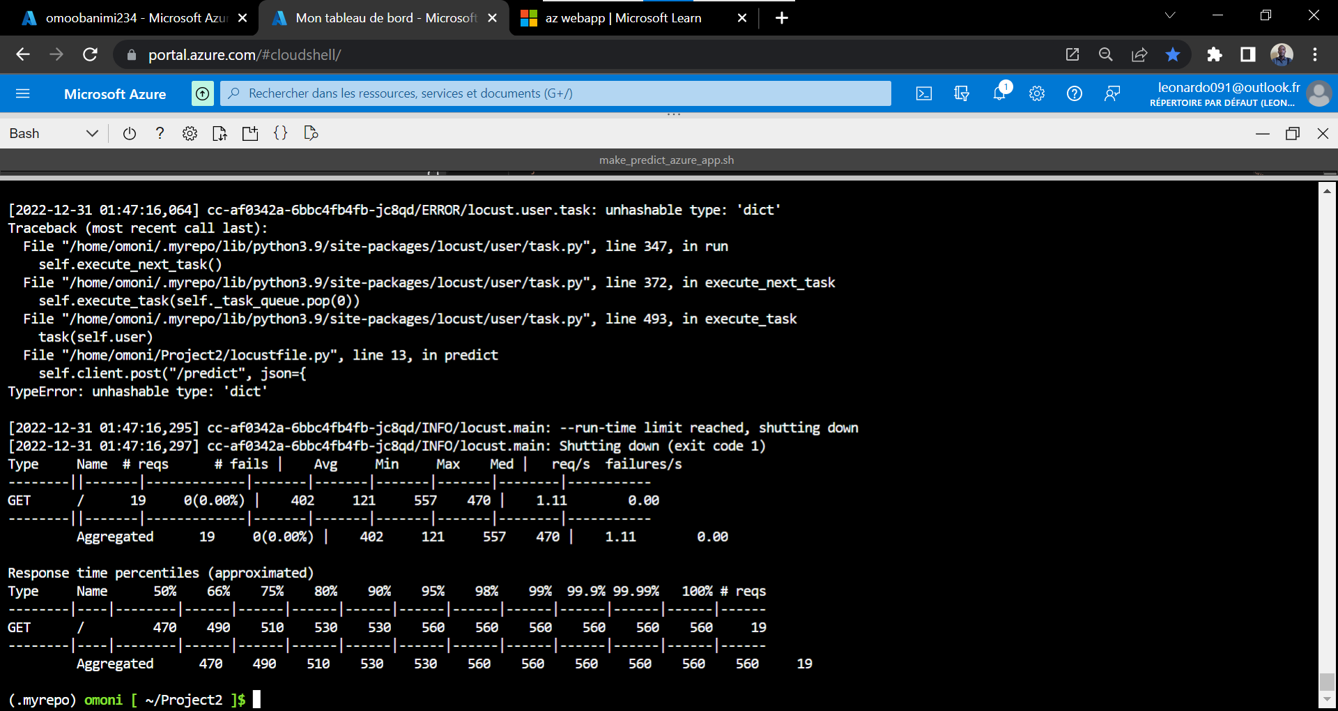
Task: Open the feedback panel
Action: pyautogui.click(x=1112, y=93)
